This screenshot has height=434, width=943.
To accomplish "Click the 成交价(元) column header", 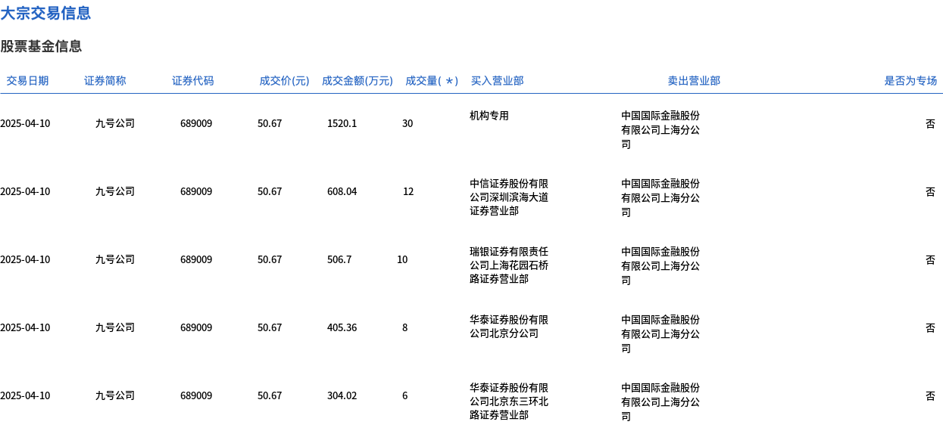I will pos(284,81).
